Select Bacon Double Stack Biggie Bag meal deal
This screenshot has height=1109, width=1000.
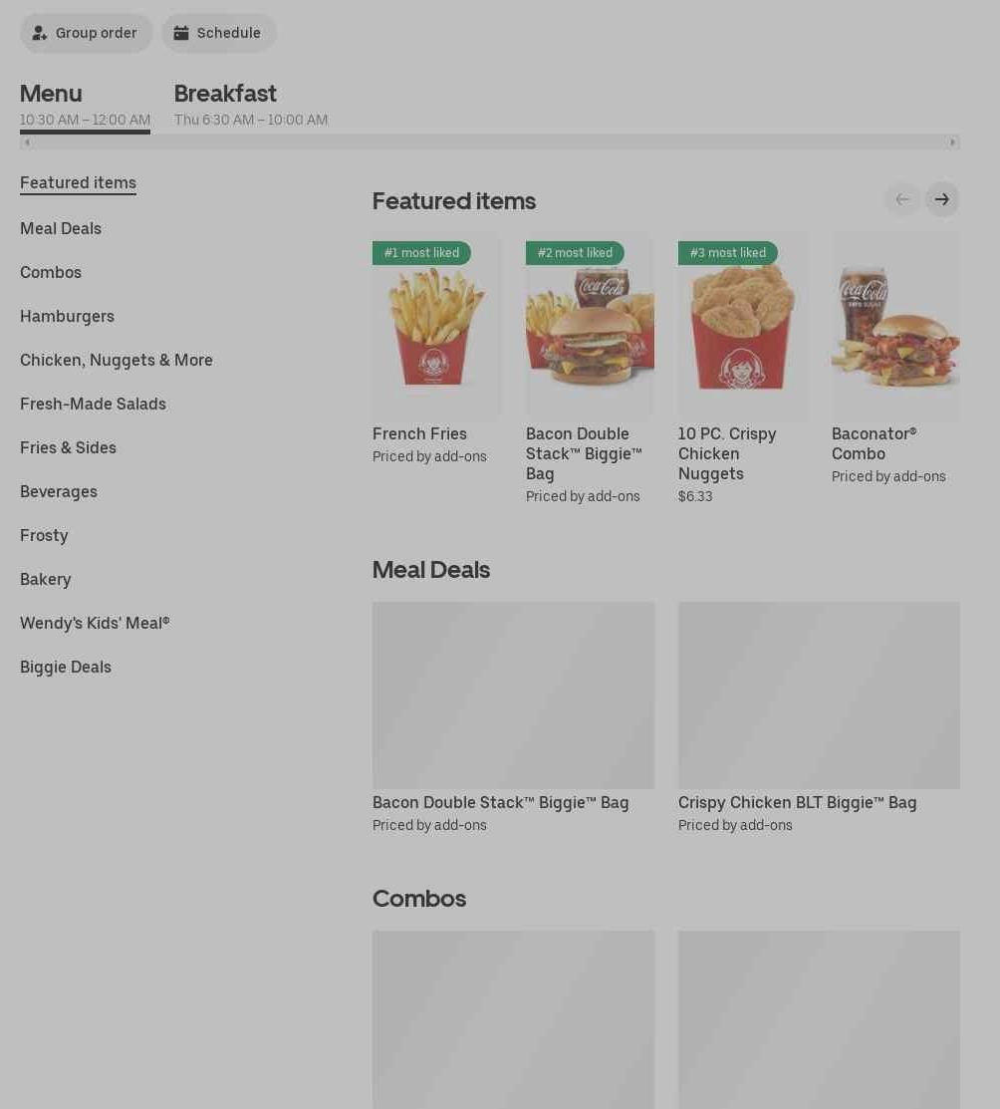(513, 717)
